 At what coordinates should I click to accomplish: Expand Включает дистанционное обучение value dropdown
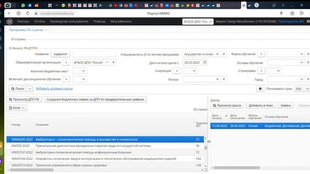(83, 79)
